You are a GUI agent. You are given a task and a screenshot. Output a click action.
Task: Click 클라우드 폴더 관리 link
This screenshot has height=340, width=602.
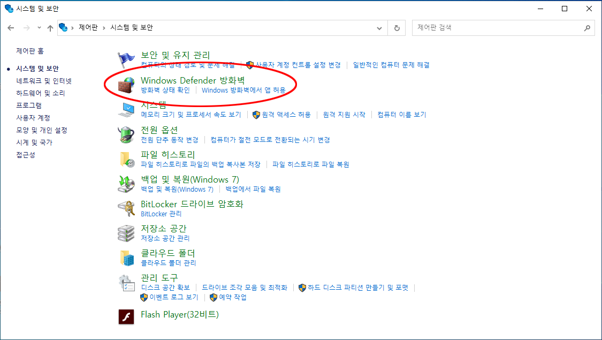[169, 263]
